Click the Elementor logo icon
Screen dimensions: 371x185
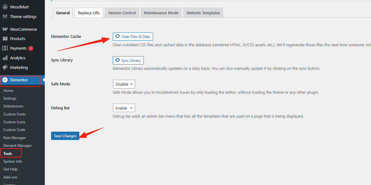5,80
